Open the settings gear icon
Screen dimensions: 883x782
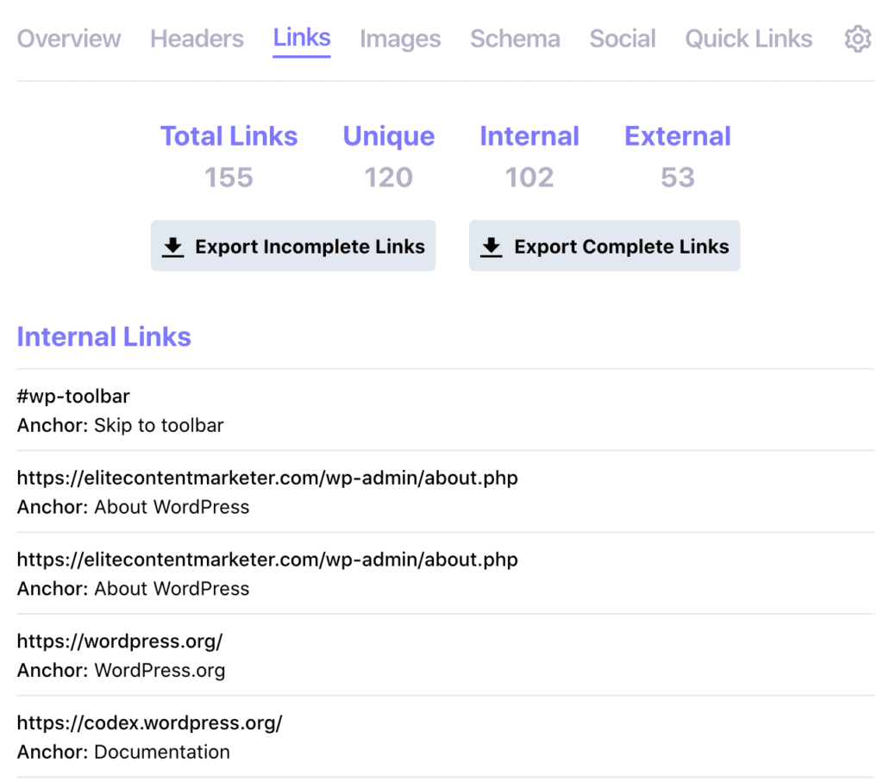pyautogui.click(x=857, y=39)
